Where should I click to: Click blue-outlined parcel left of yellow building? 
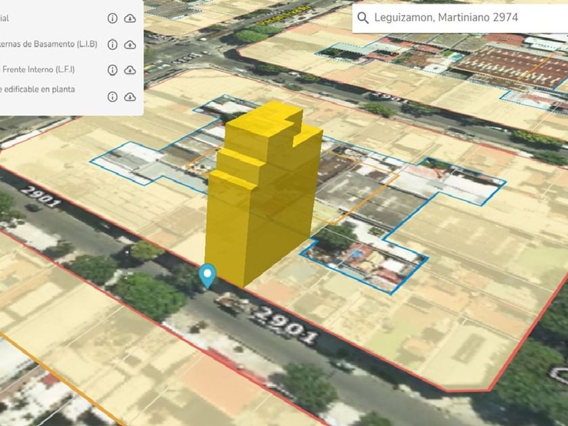pos(135,162)
